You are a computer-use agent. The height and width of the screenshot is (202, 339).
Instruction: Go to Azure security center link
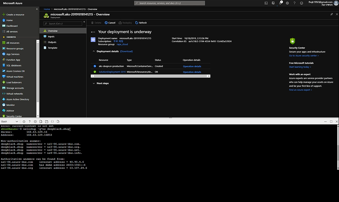click(304, 56)
